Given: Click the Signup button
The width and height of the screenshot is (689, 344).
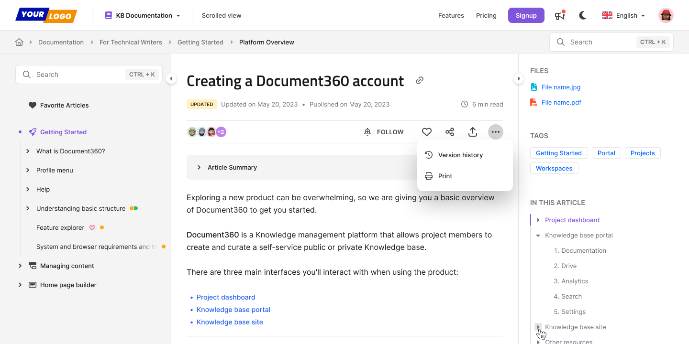Looking at the screenshot, I should tap(526, 15).
